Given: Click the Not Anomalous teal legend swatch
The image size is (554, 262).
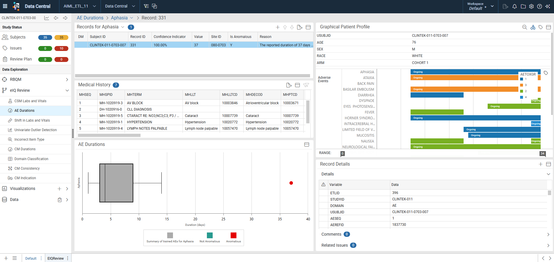Looking at the screenshot, I should (x=210, y=235).
